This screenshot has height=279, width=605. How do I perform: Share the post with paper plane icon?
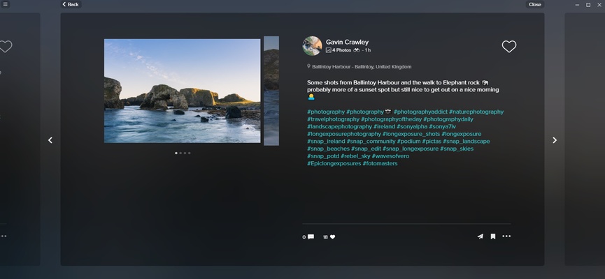[x=480, y=236]
